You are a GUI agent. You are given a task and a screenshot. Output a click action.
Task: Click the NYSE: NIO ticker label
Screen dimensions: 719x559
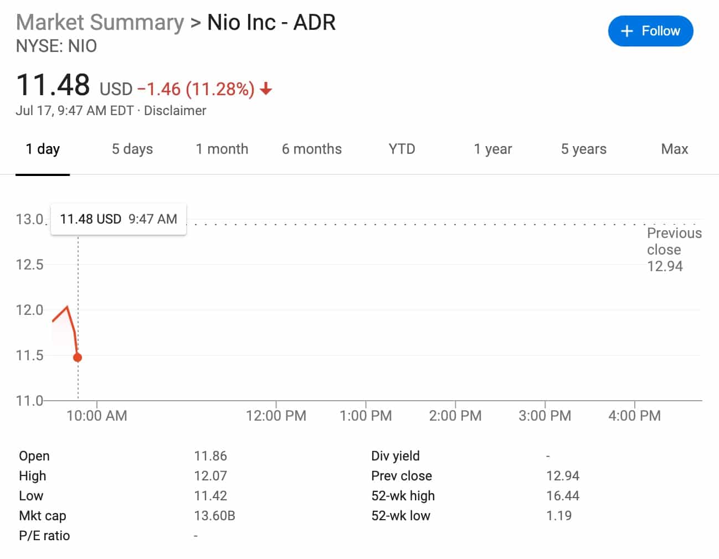click(x=57, y=46)
